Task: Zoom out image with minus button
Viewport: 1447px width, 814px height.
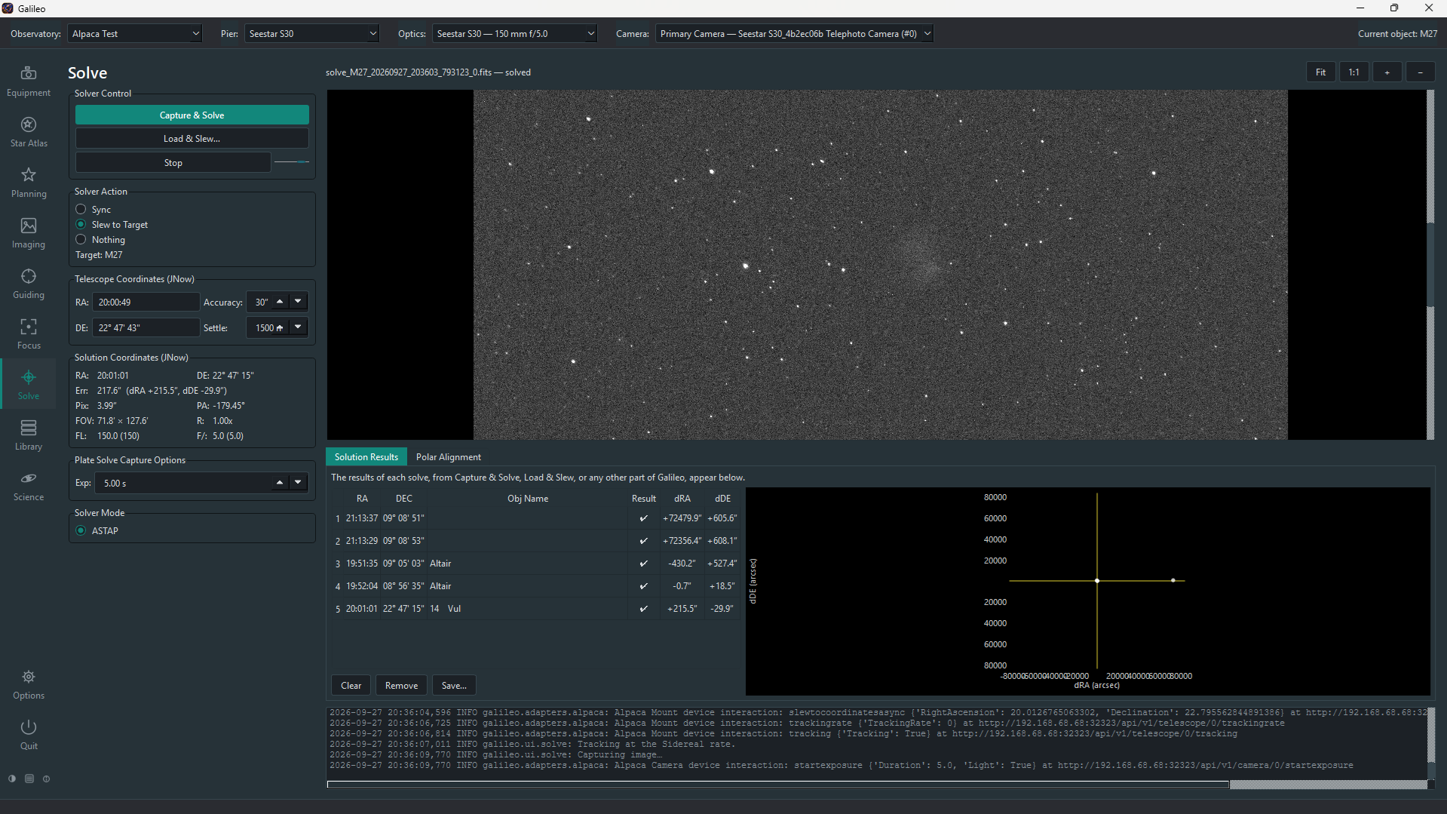Action: pos(1420,72)
